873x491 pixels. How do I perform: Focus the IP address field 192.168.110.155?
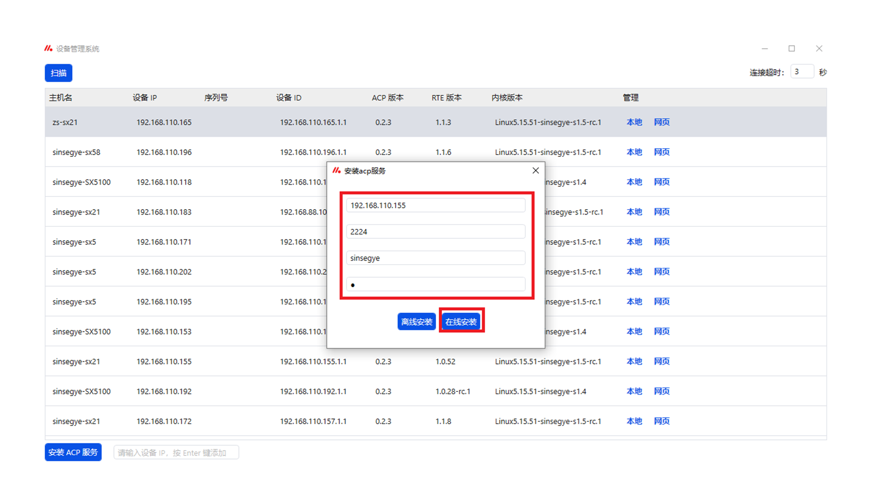point(435,205)
